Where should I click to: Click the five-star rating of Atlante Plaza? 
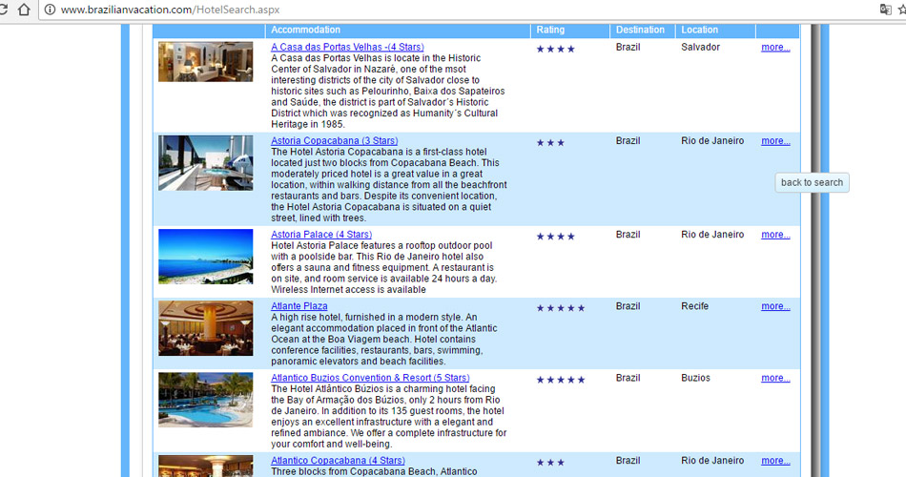click(561, 308)
